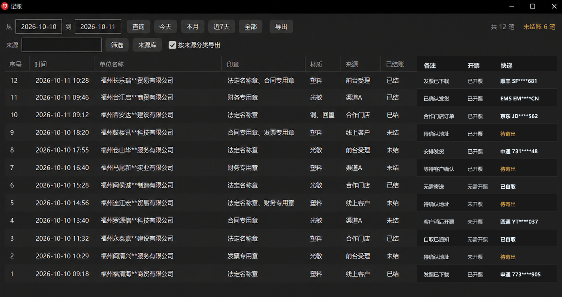
Task: Select the 近7天 range button
Action: point(222,26)
